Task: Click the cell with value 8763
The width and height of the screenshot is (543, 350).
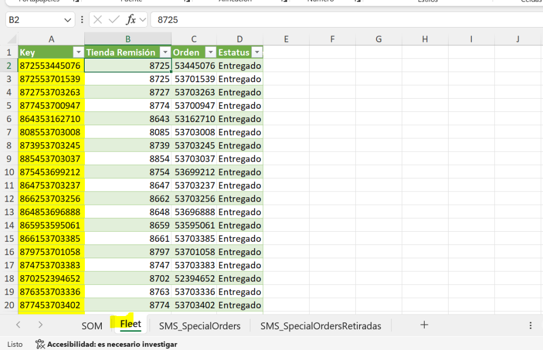Action: tap(128, 292)
